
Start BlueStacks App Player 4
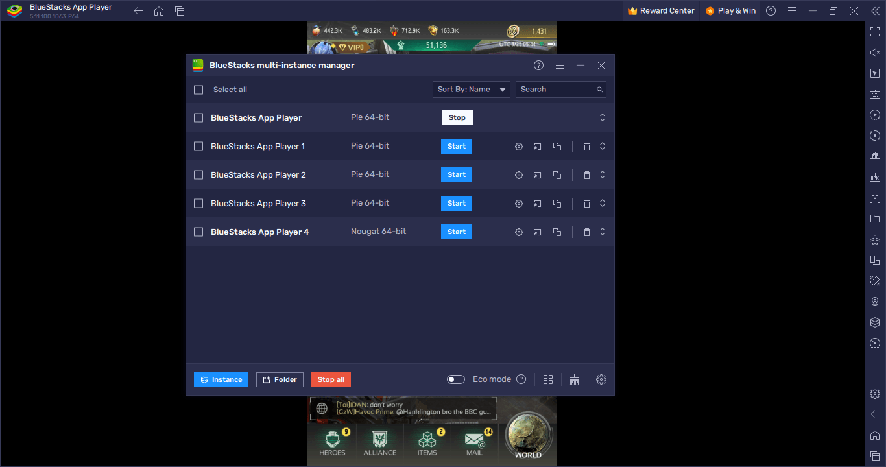[x=457, y=232]
